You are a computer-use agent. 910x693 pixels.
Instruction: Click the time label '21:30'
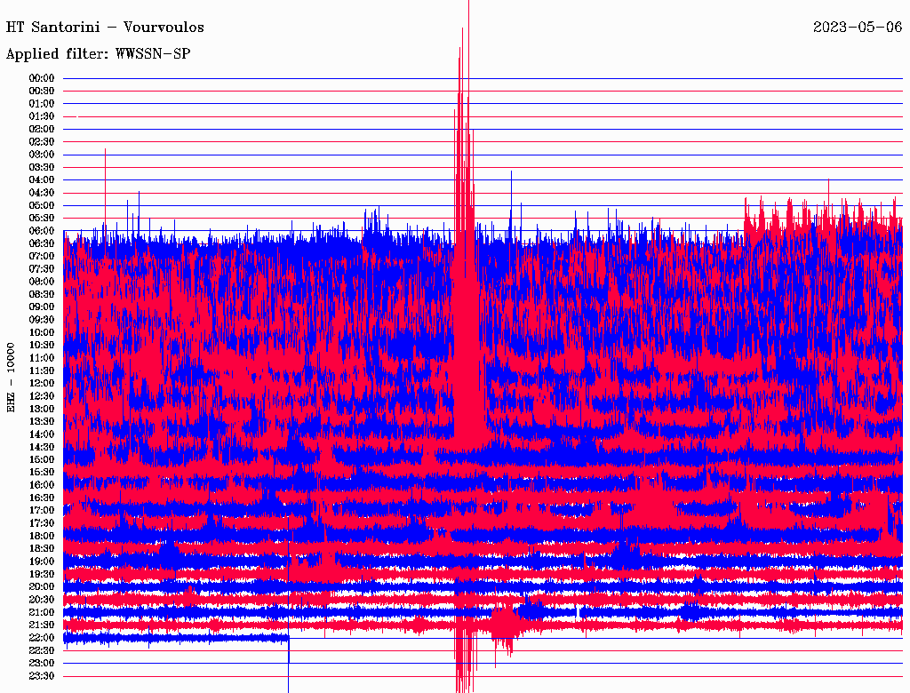[x=42, y=625]
